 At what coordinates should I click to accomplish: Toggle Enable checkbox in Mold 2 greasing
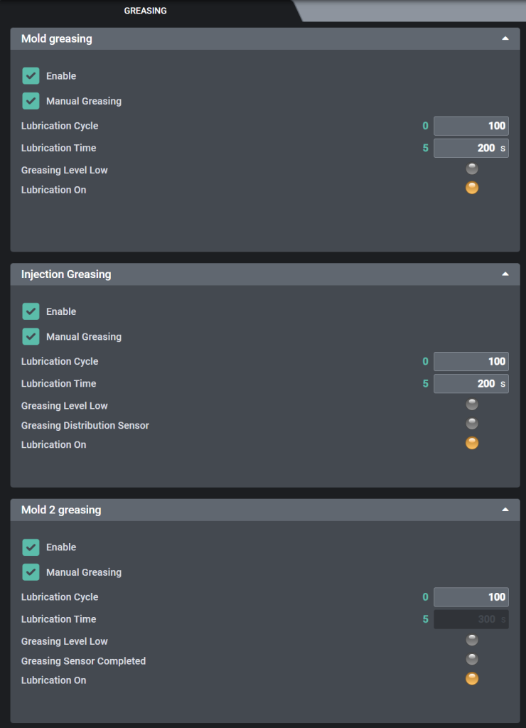pyautogui.click(x=31, y=547)
